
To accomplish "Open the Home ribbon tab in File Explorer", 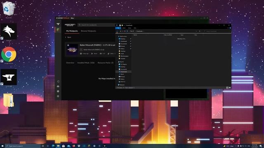I will [x=124, y=28].
